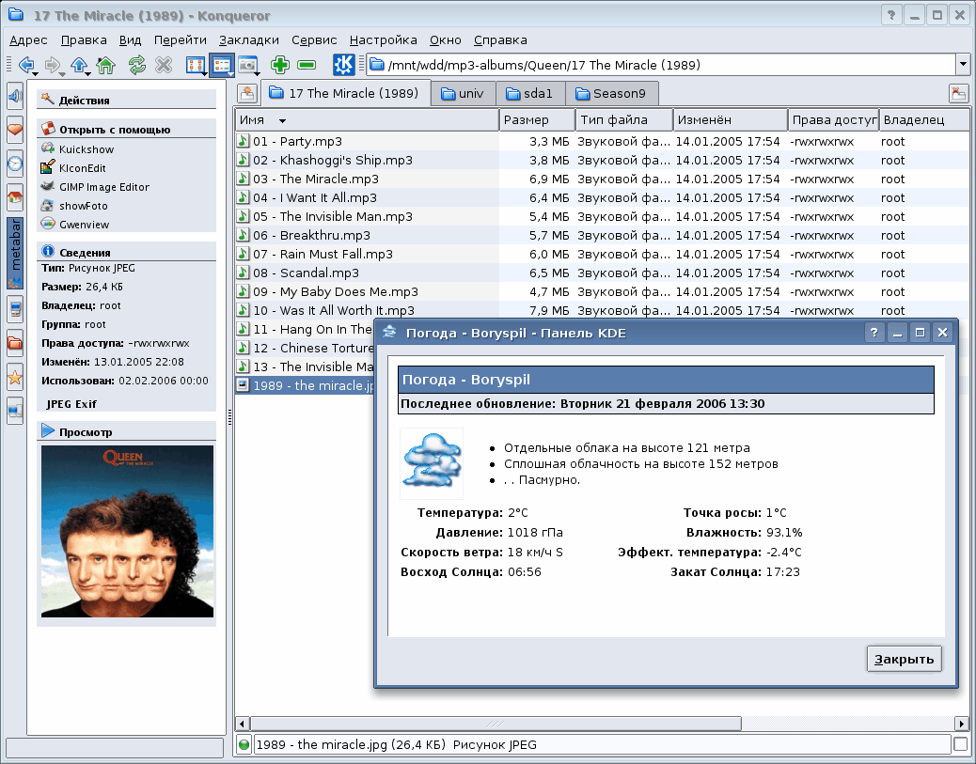Toggle the detailed list view mode button
Viewport: 976px width, 764px height.
coord(222,66)
